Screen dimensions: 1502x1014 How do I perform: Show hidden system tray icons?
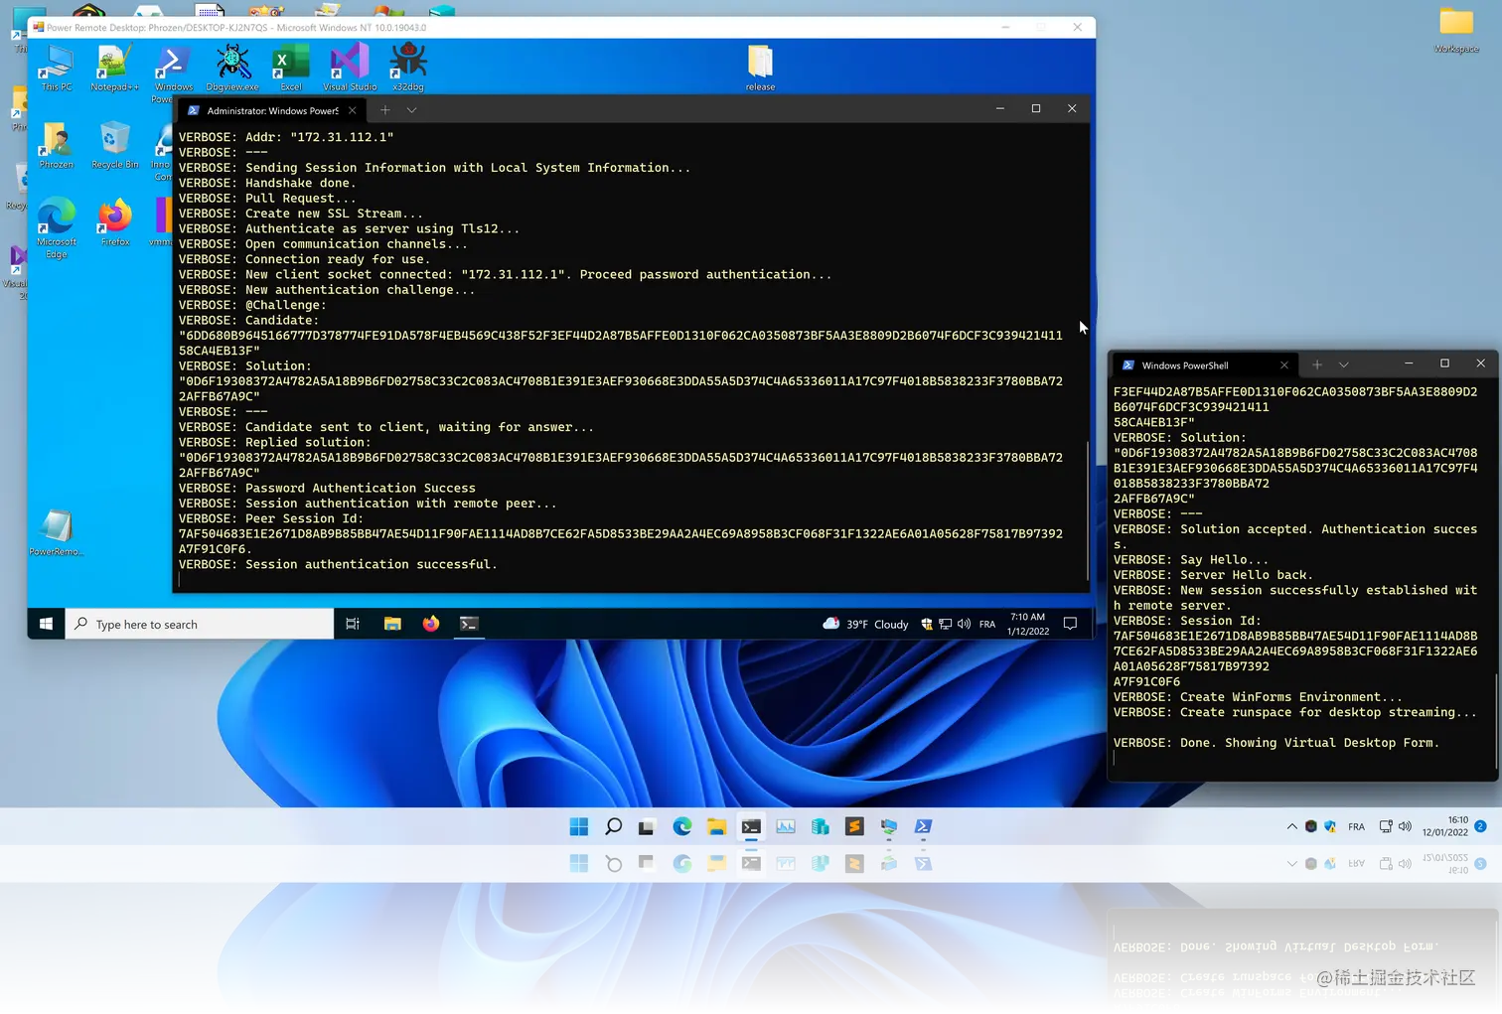tap(1291, 826)
